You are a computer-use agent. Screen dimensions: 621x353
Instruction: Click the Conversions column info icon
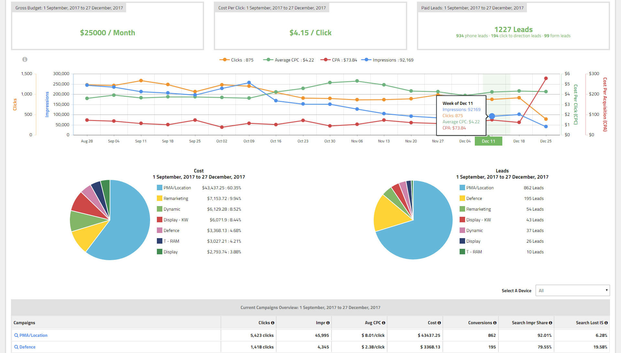coord(495,323)
